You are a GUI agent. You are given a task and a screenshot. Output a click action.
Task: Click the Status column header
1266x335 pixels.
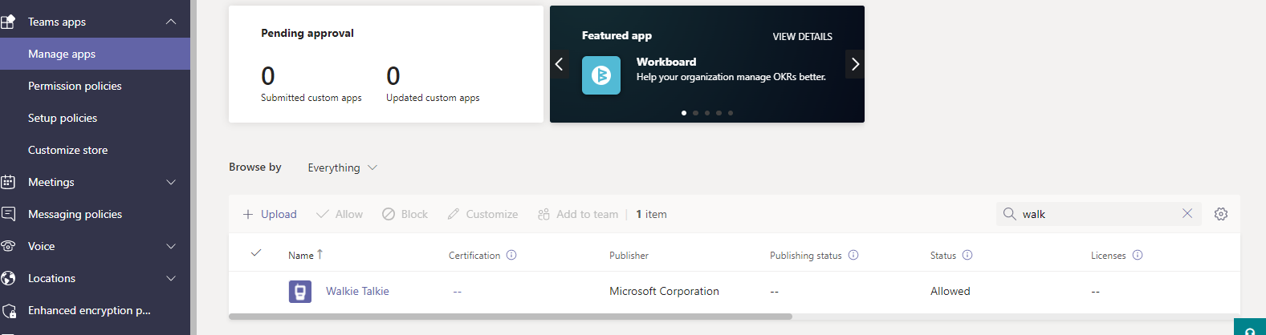click(x=943, y=255)
